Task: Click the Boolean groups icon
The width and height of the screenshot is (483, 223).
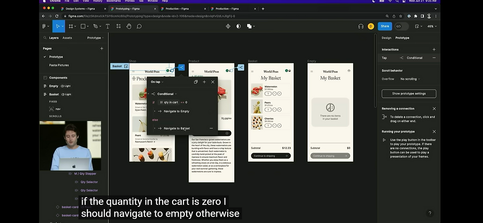Action: pos(249,26)
